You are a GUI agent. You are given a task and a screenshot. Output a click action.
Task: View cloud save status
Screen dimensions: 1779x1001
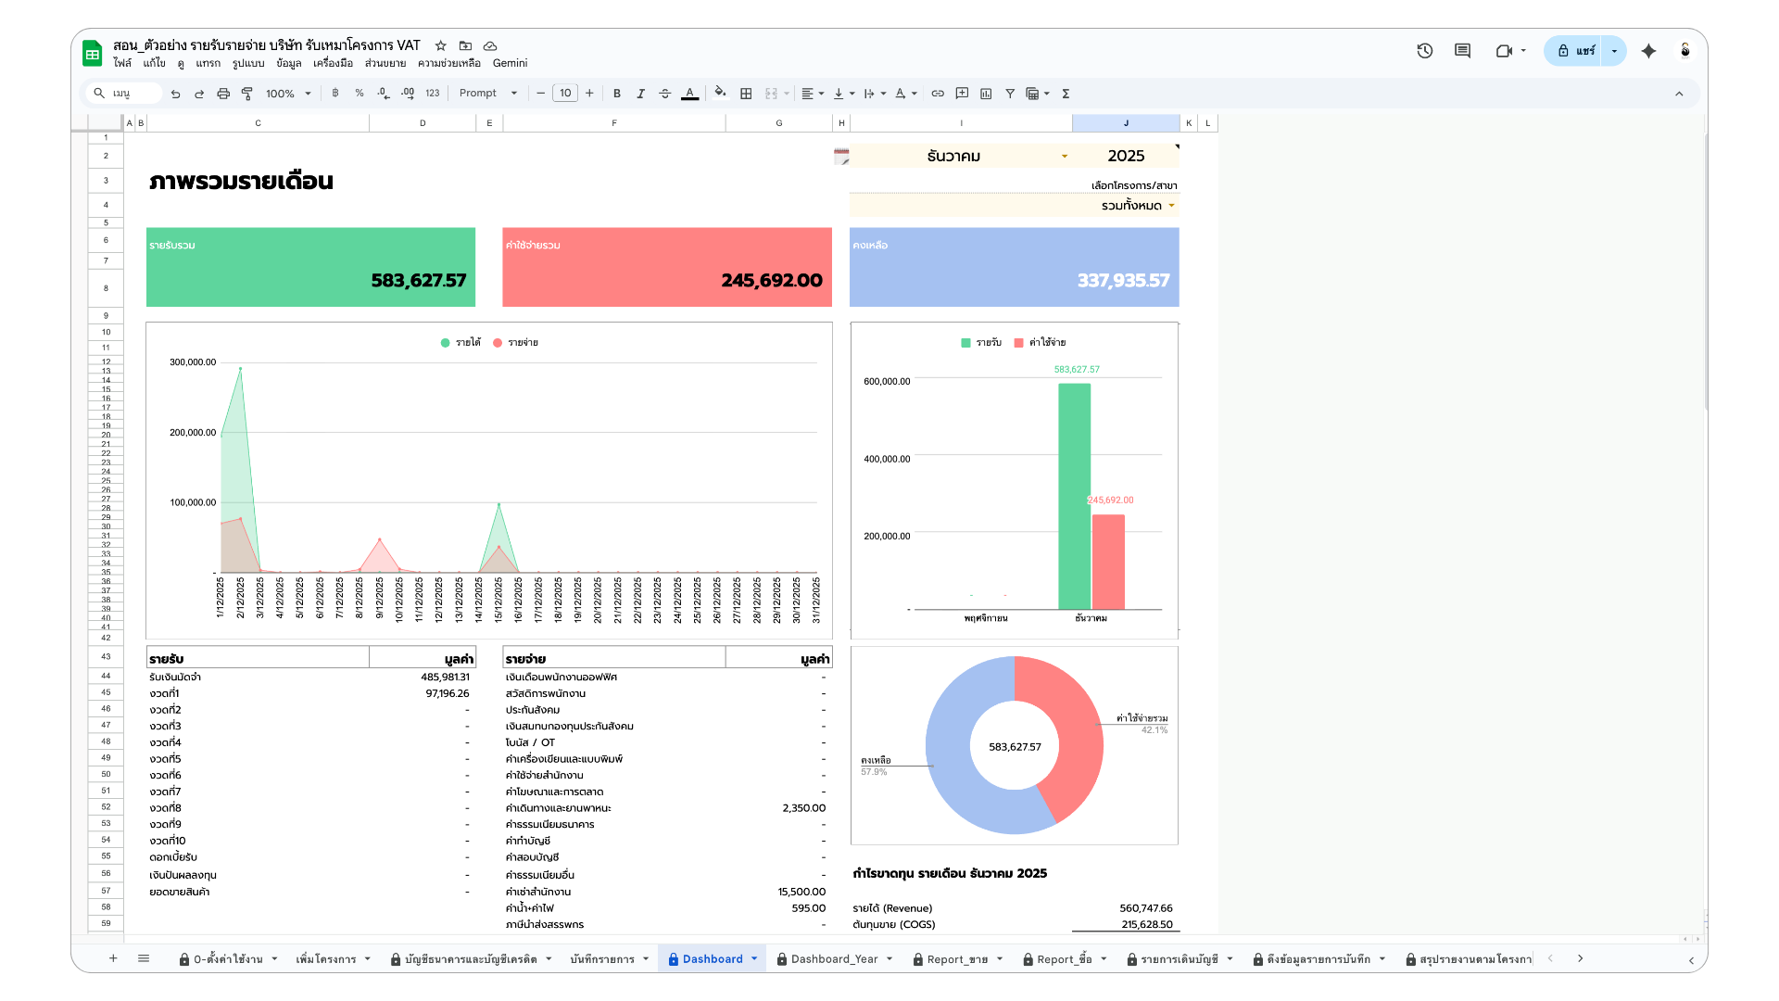pos(490,45)
